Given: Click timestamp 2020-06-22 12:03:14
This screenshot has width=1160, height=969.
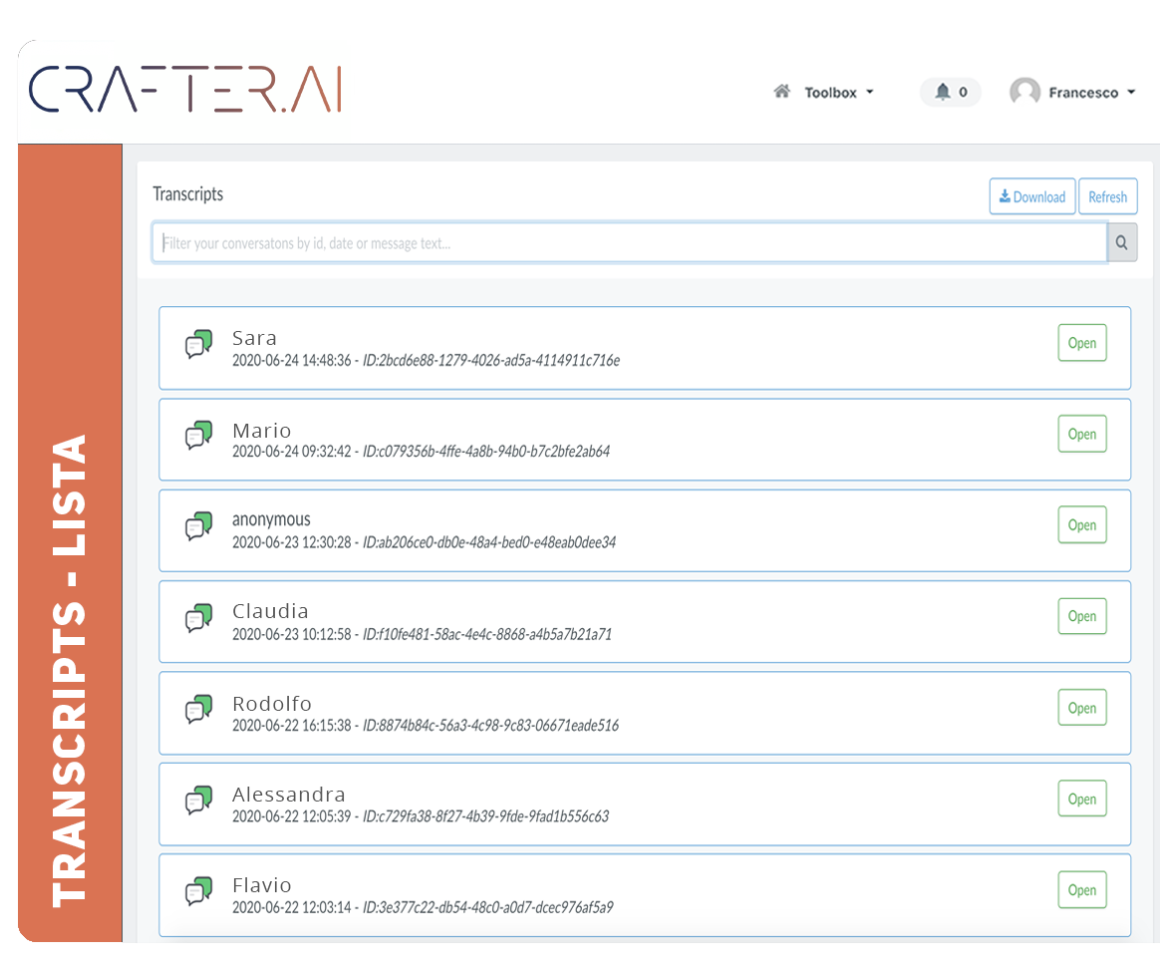Looking at the screenshot, I should pos(291,907).
